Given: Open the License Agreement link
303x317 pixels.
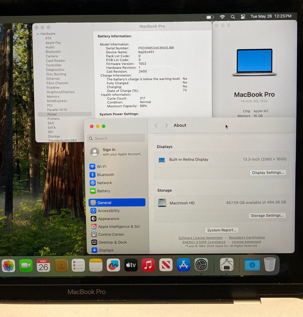Looking at the screenshot, I should point(246,241).
